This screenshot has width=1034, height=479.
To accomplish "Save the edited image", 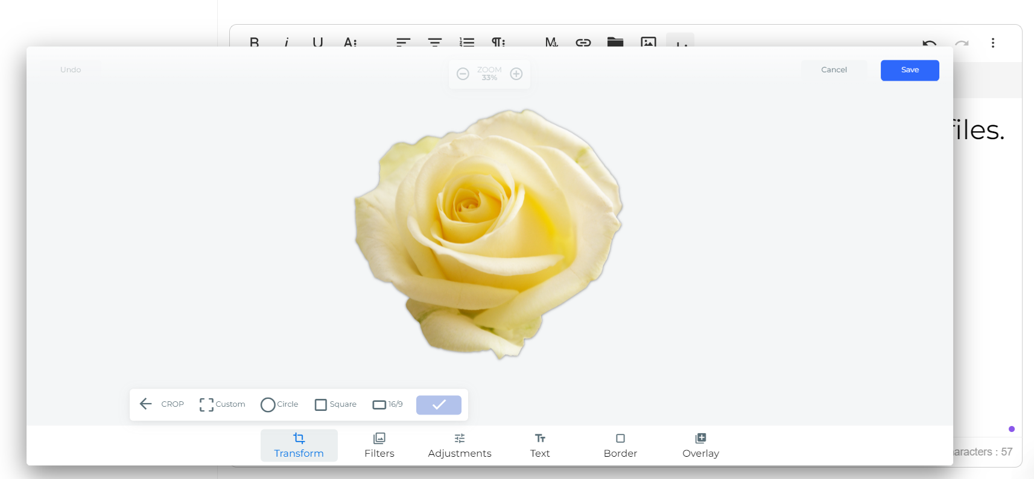I will pyautogui.click(x=909, y=70).
